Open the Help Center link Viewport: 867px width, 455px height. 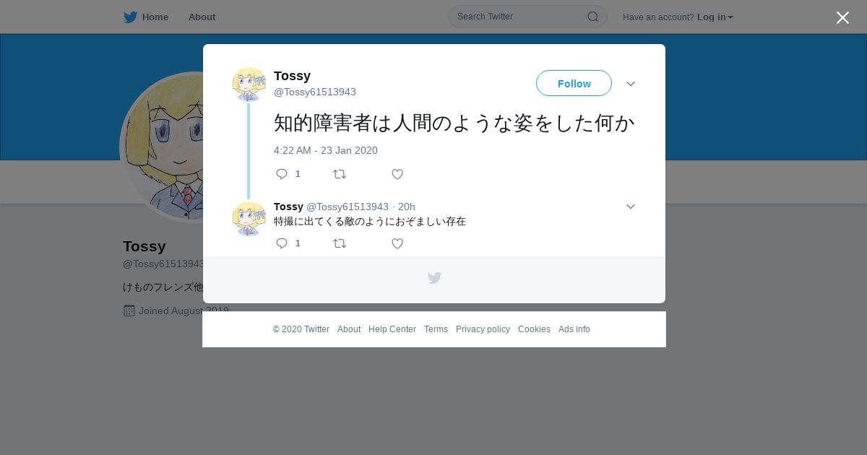pos(392,329)
